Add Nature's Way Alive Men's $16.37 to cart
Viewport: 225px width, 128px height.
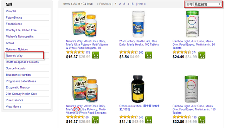[96, 55]
